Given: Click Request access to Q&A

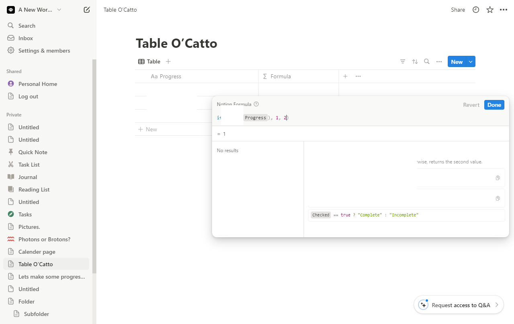Looking at the screenshot, I should click(x=459, y=305).
